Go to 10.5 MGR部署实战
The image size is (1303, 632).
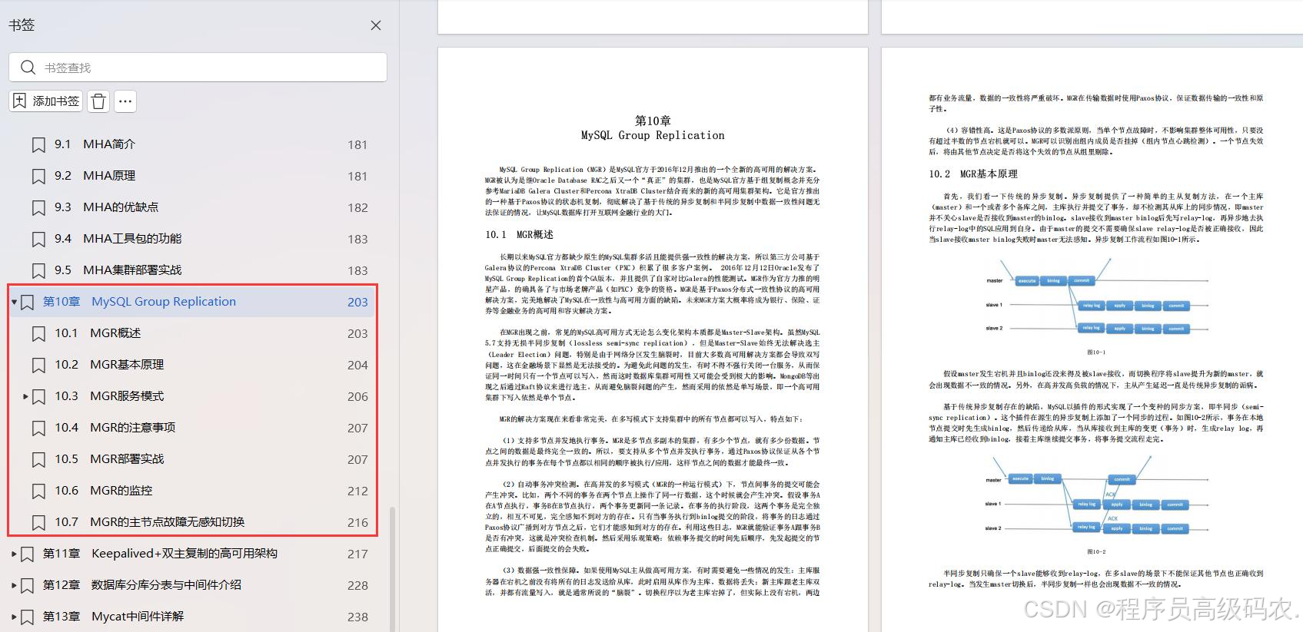tap(109, 459)
